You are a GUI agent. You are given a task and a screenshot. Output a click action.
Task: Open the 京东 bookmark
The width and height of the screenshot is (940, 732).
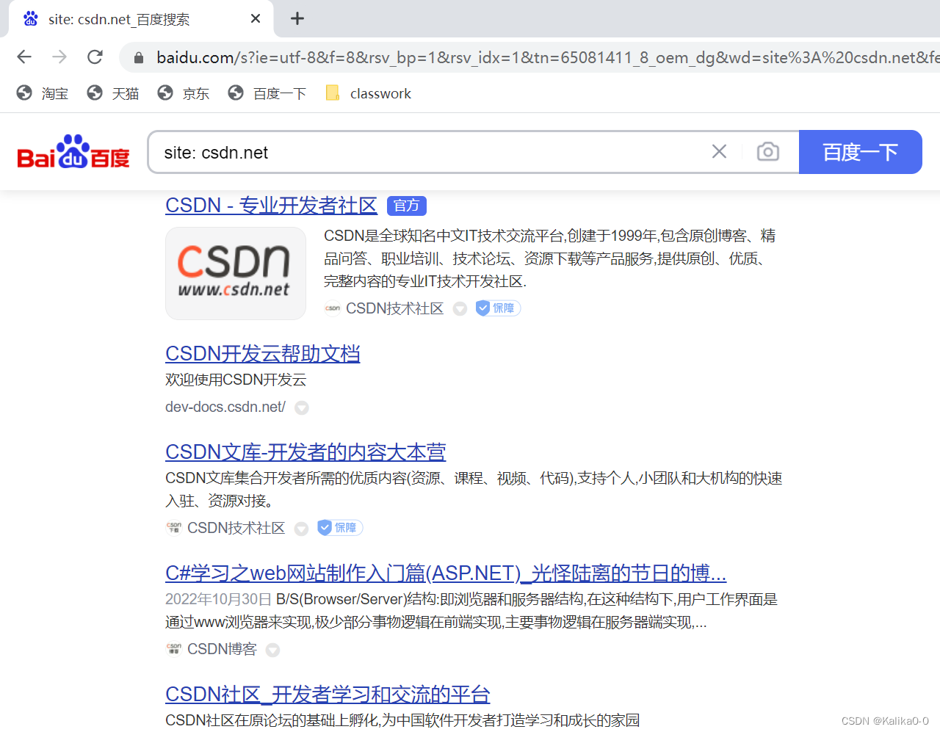click(x=184, y=93)
